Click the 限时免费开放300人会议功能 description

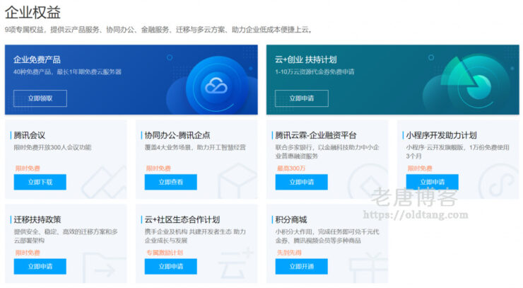point(52,147)
